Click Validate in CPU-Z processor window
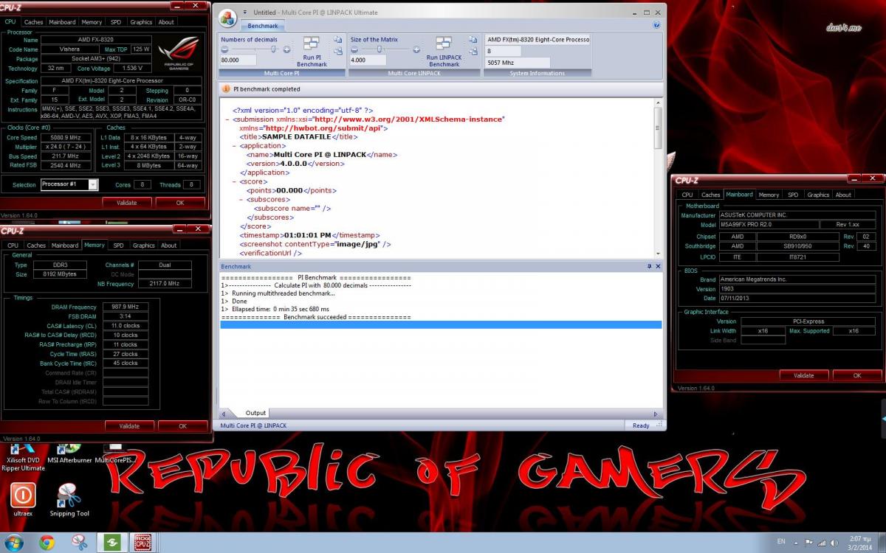 coord(126,202)
